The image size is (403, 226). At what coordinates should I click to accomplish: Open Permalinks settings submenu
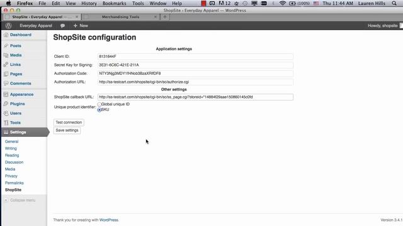pos(14,183)
